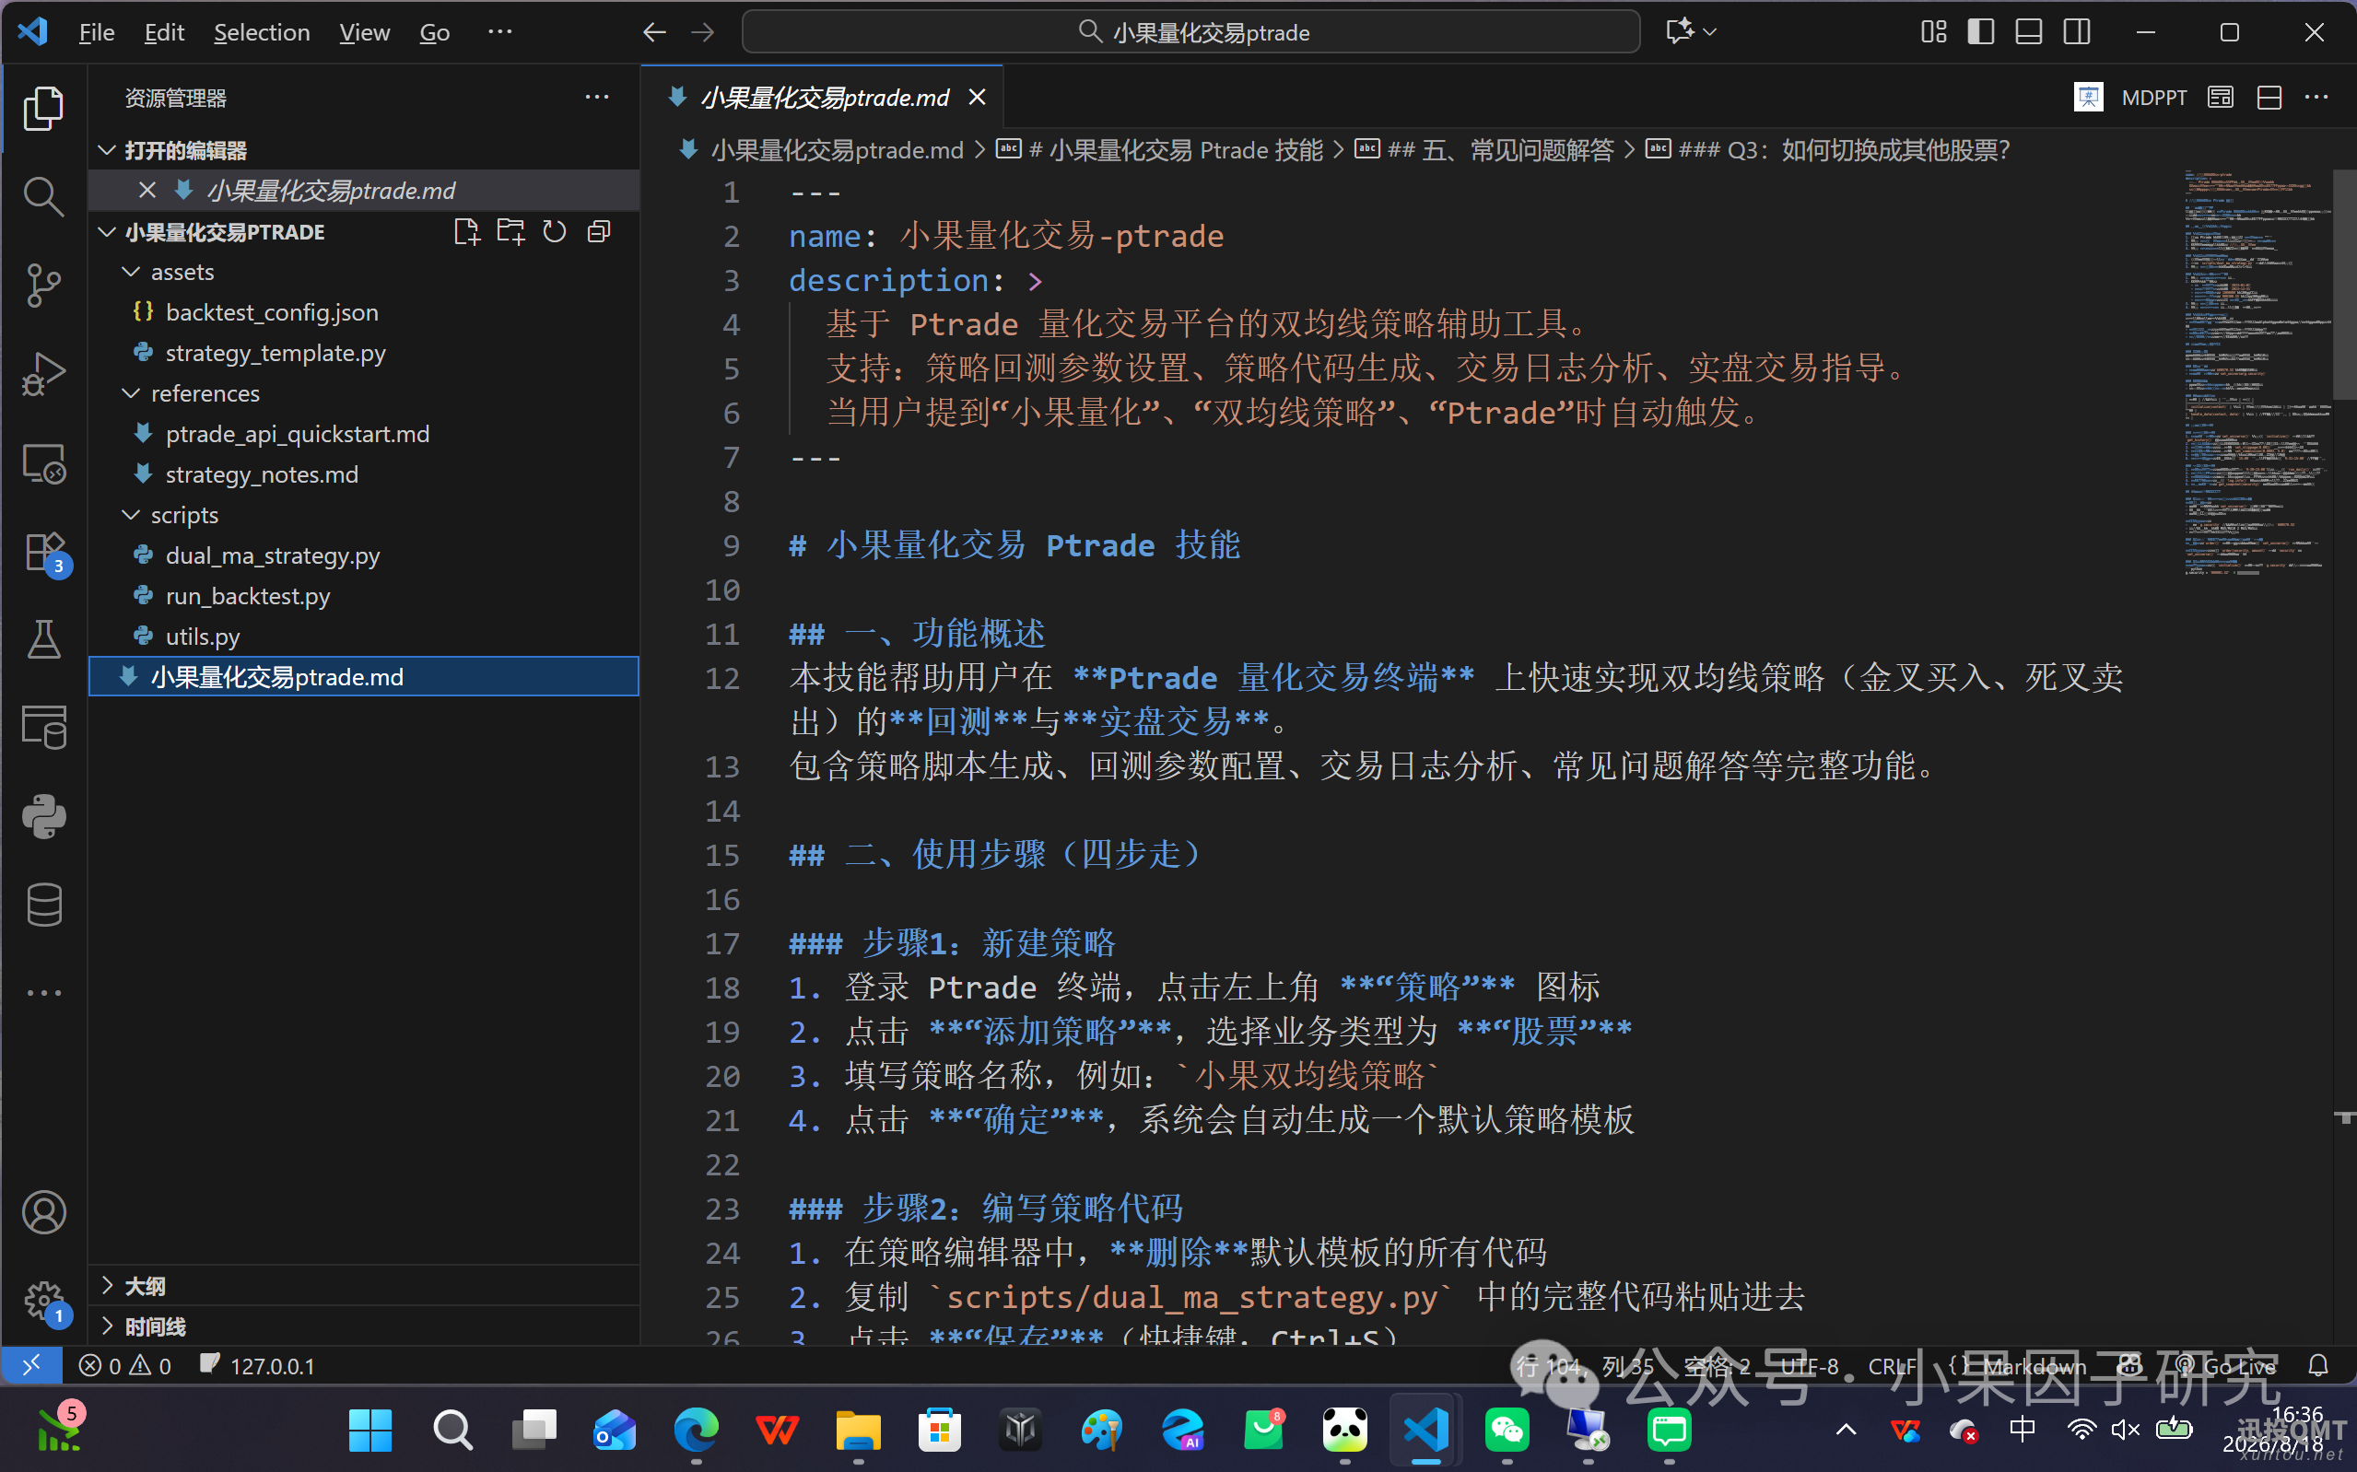Open notifications bell in the status bar
2357x1472 pixels.
click(x=2318, y=1366)
